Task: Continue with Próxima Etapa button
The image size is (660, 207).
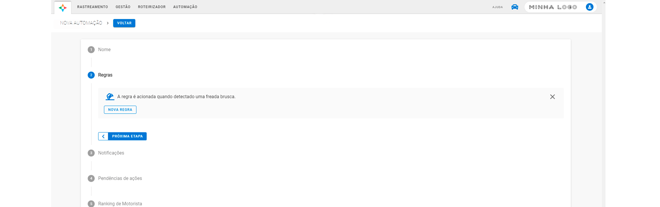Action: coord(127,136)
